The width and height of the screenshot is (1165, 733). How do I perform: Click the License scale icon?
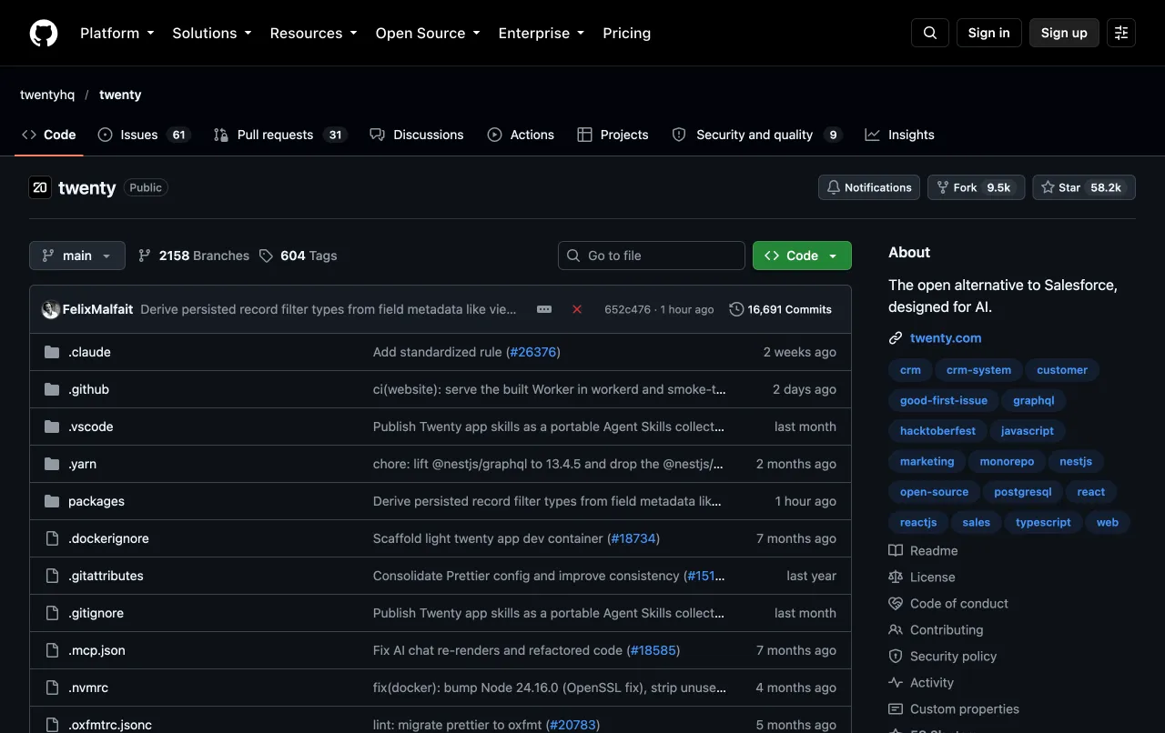(x=896, y=577)
